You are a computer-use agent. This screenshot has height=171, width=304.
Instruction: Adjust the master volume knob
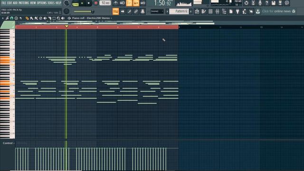pos(66,3)
